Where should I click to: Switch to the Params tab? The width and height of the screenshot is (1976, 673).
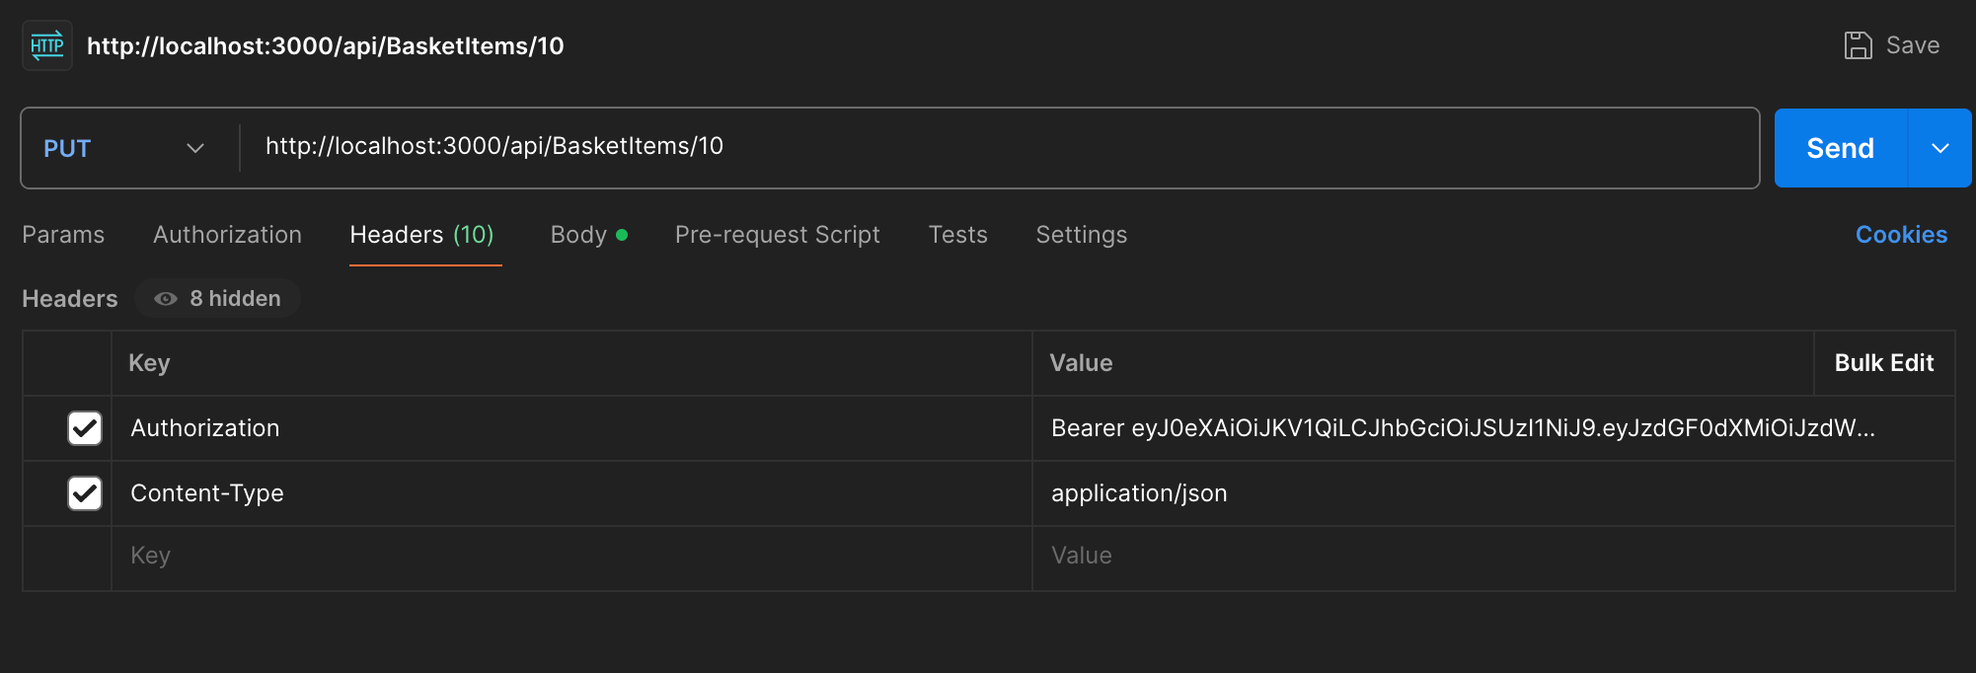63,235
